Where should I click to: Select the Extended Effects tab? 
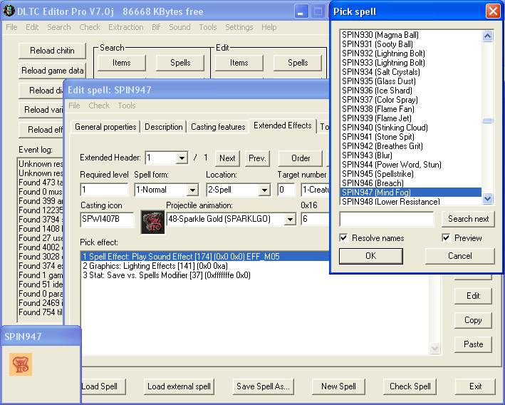[283, 125]
